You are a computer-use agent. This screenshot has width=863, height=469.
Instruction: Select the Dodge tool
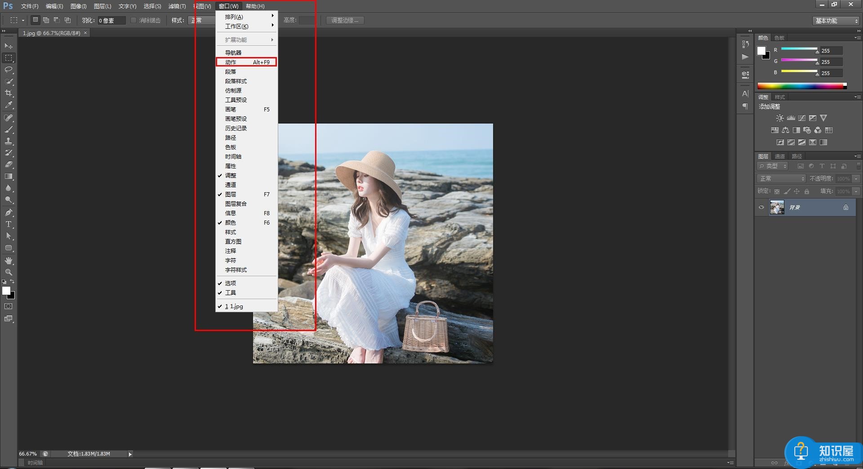coord(9,199)
